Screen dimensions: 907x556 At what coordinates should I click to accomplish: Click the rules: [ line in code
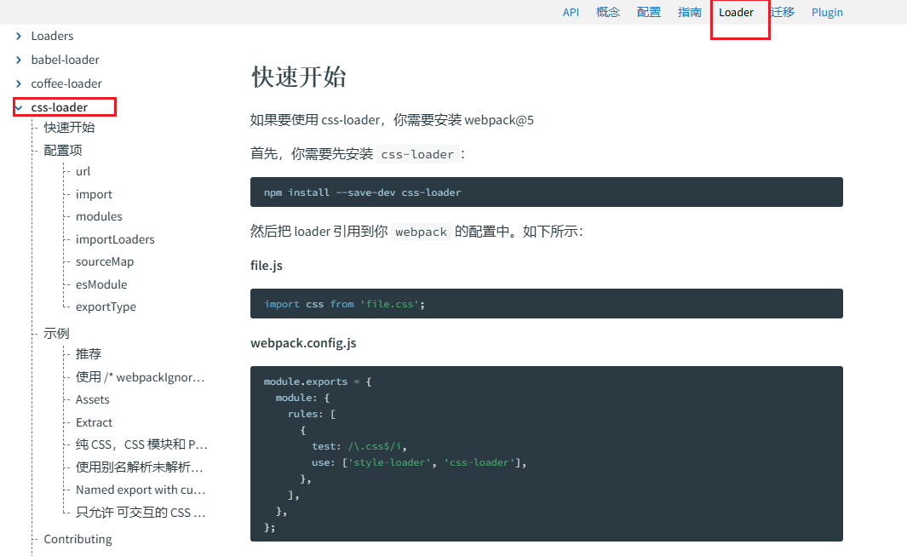pos(312,415)
